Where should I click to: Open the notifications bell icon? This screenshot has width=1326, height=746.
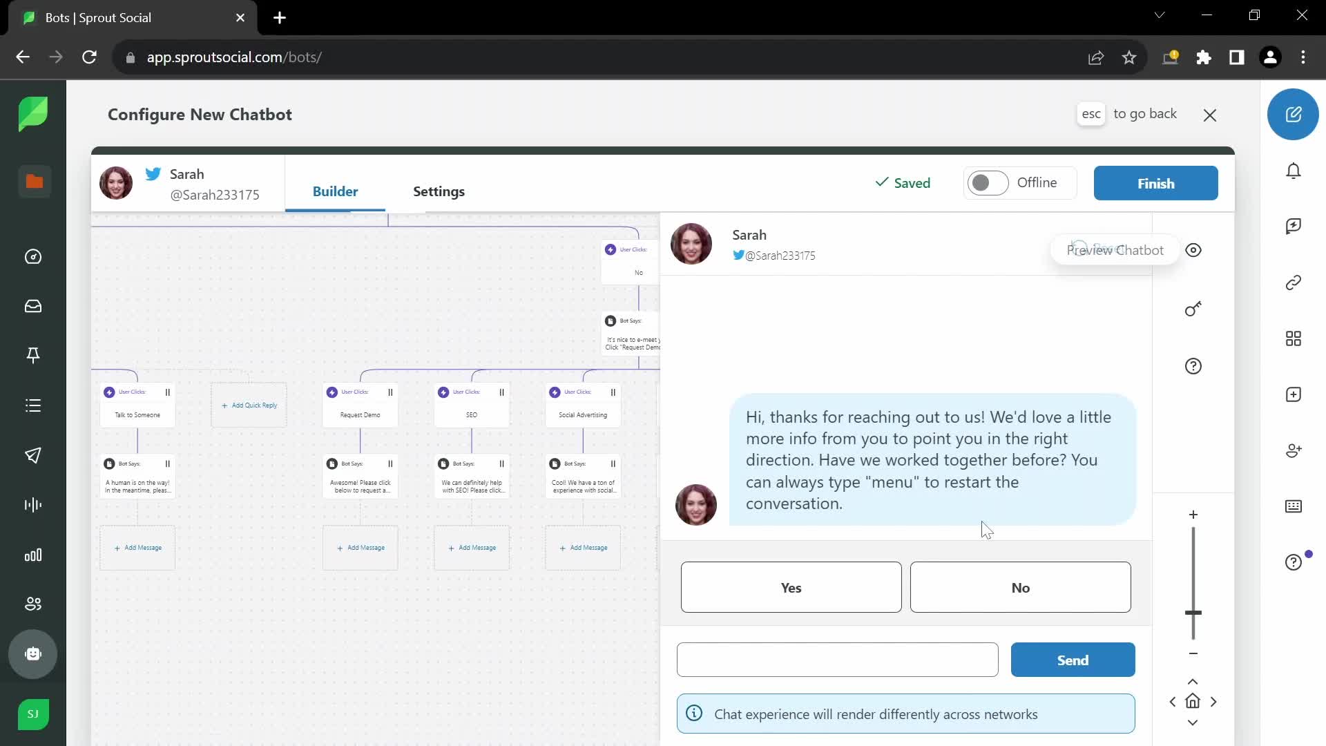point(1294,171)
